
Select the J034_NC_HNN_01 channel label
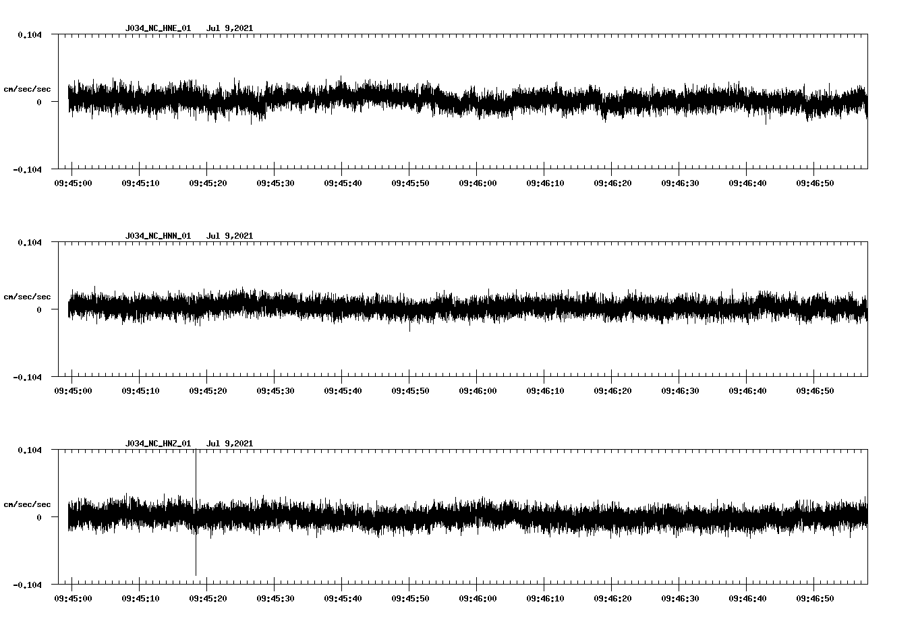157,236
